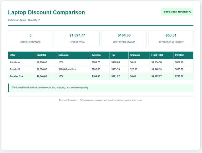Click the Savings column header
Image resolution: width=202 pixels, height=153 pixels.
tap(100, 55)
